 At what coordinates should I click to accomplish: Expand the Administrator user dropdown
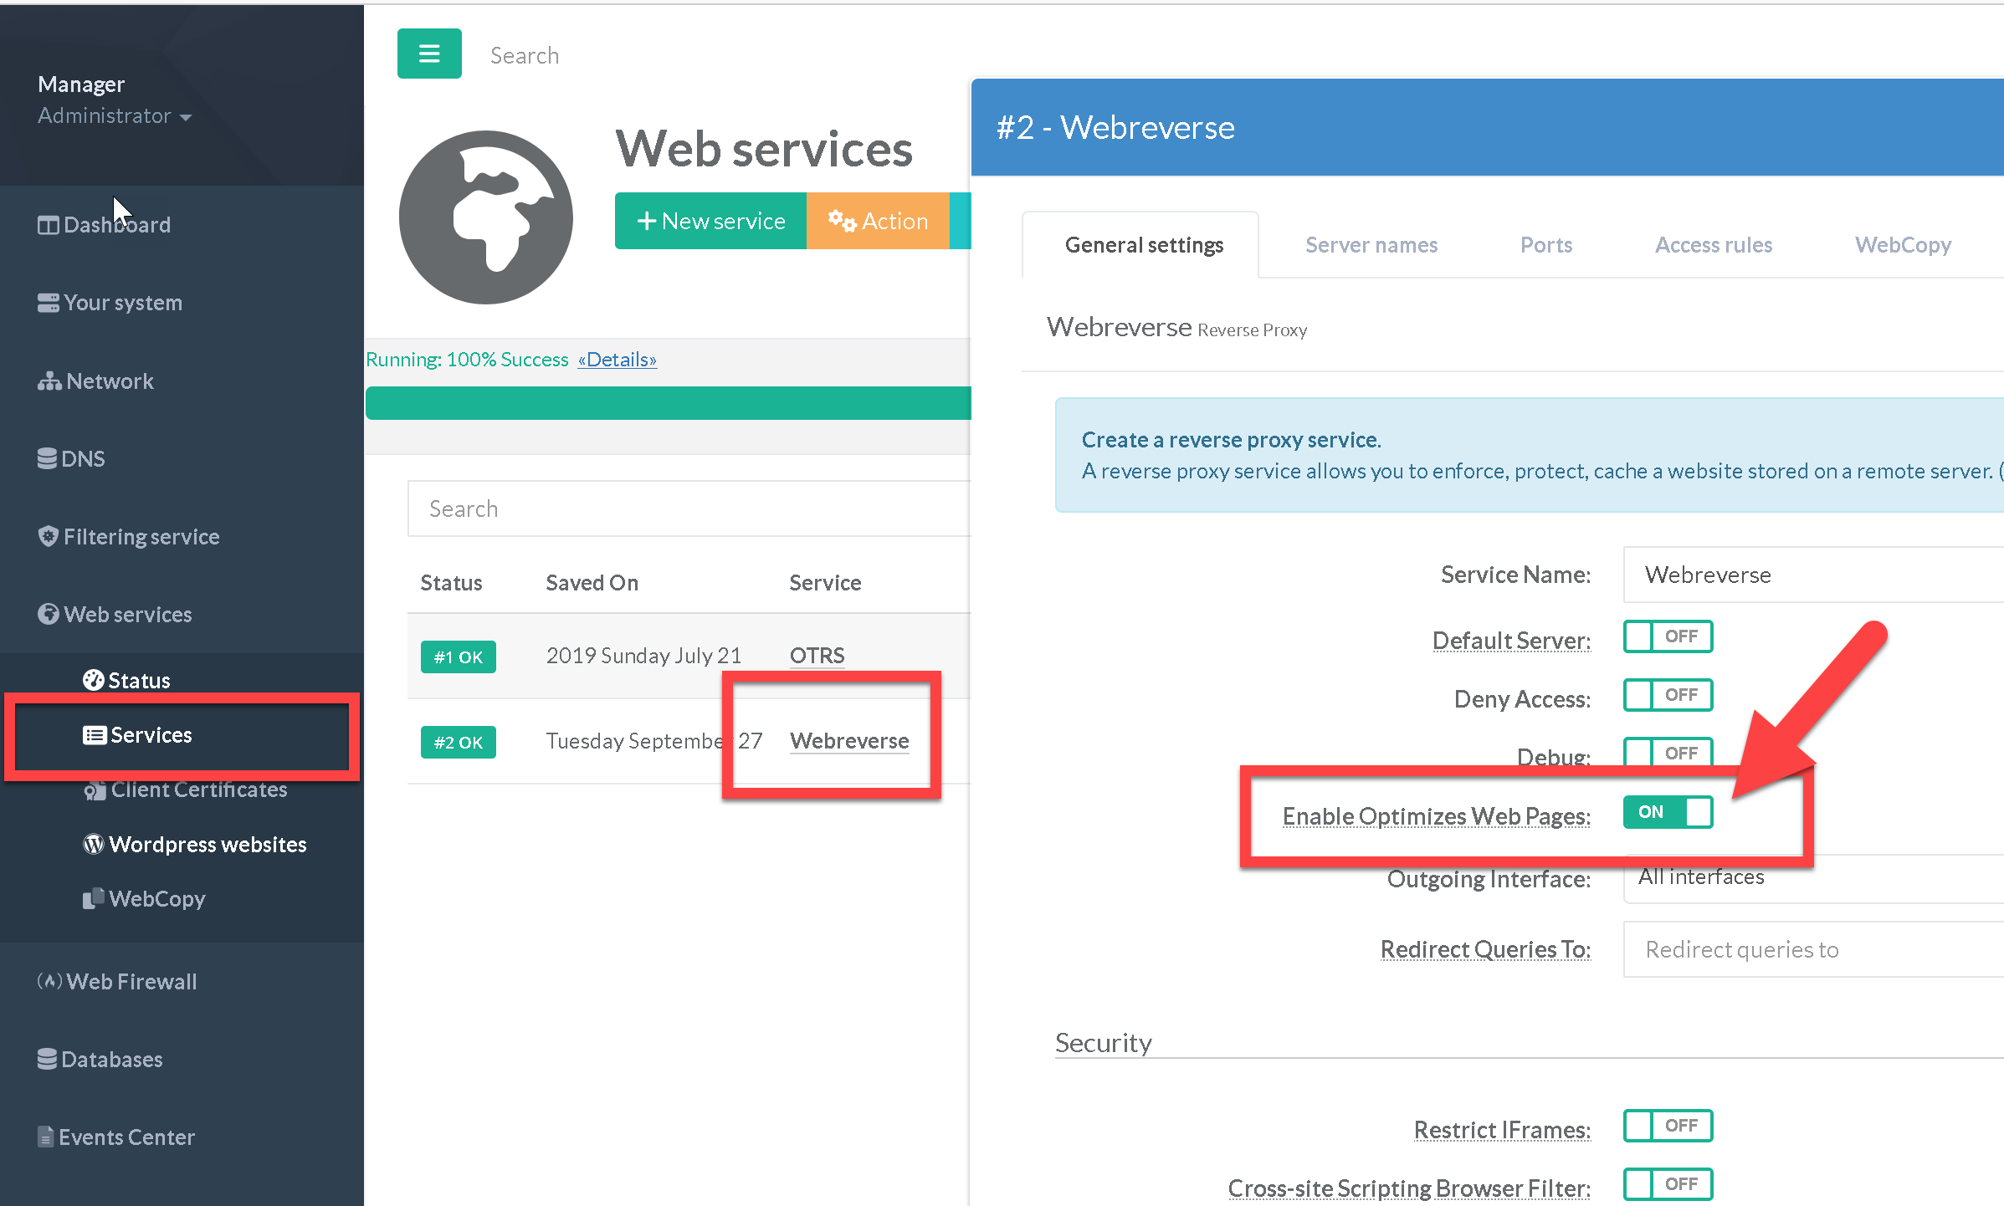pyautogui.click(x=115, y=116)
